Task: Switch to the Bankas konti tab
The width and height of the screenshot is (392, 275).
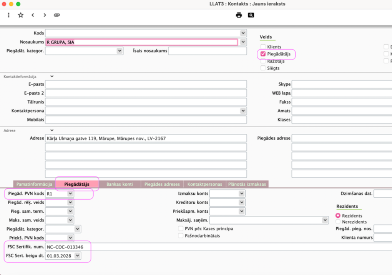Action: tap(120, 184)
